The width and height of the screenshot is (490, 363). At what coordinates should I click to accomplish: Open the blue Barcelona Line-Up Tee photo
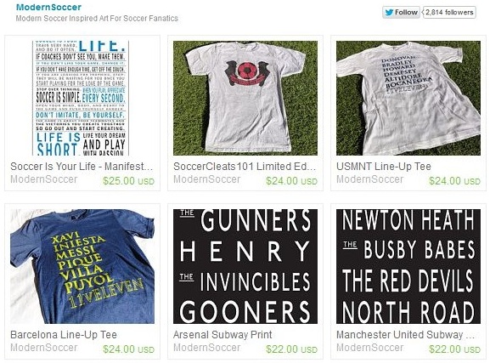click(82, 266)
